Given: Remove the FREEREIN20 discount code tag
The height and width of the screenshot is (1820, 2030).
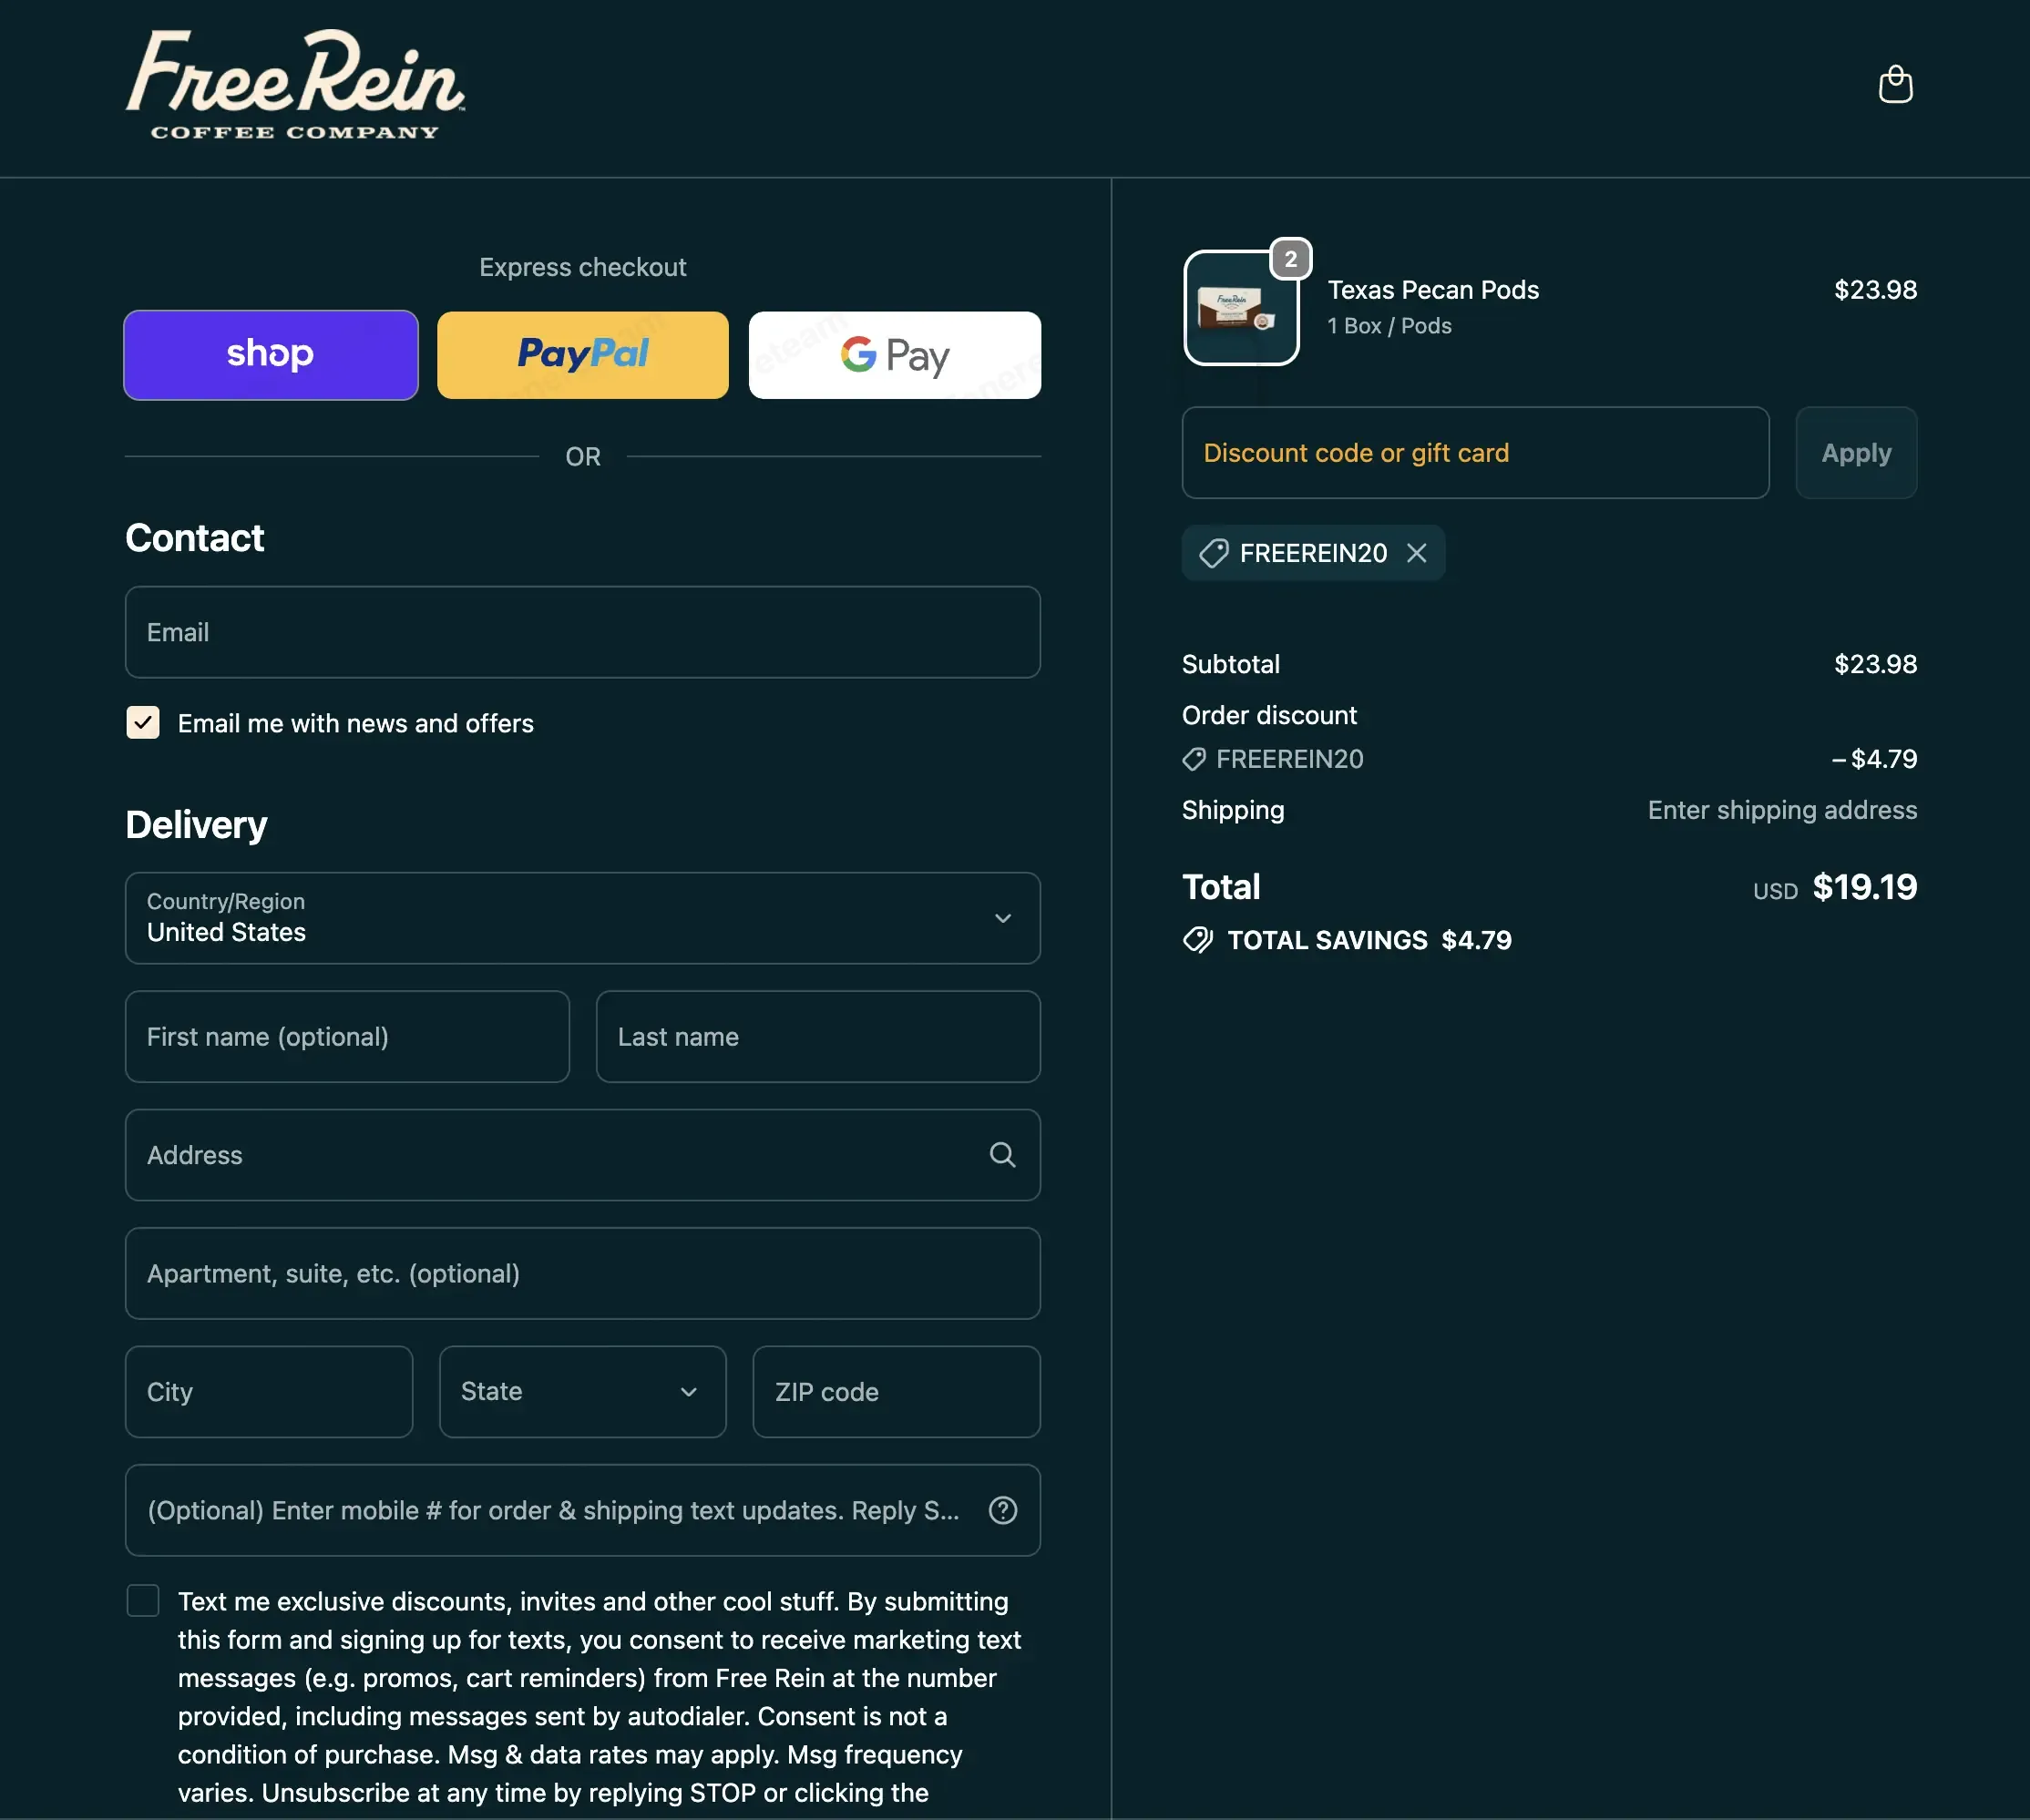Looking at the screenshot, I should tap(1416, 553).
